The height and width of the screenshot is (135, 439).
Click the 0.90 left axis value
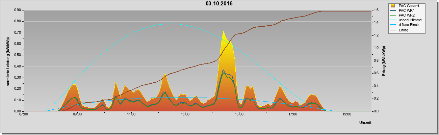coord(18,10)
